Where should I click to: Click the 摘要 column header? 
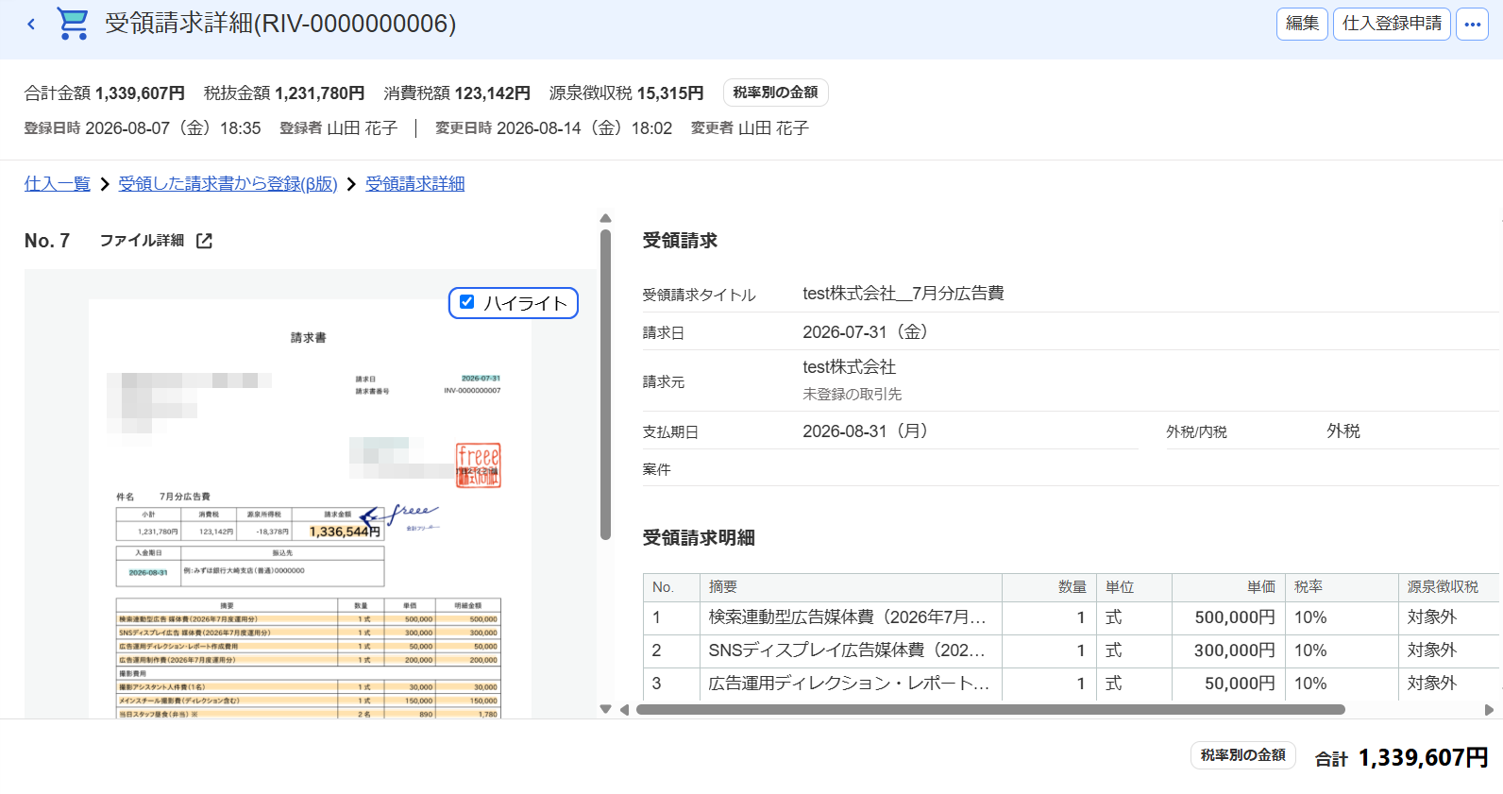851,587
